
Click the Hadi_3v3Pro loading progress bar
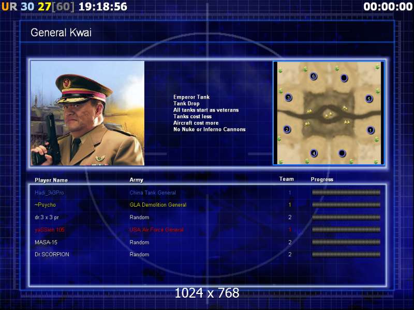tap(346, 192)
